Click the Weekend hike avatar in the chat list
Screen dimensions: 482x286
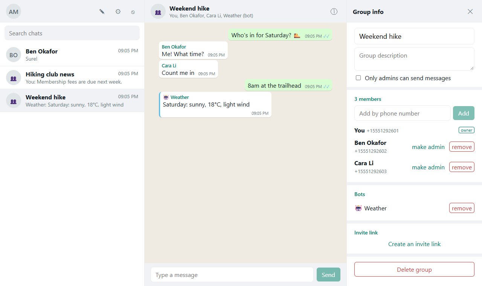(14, 101)
